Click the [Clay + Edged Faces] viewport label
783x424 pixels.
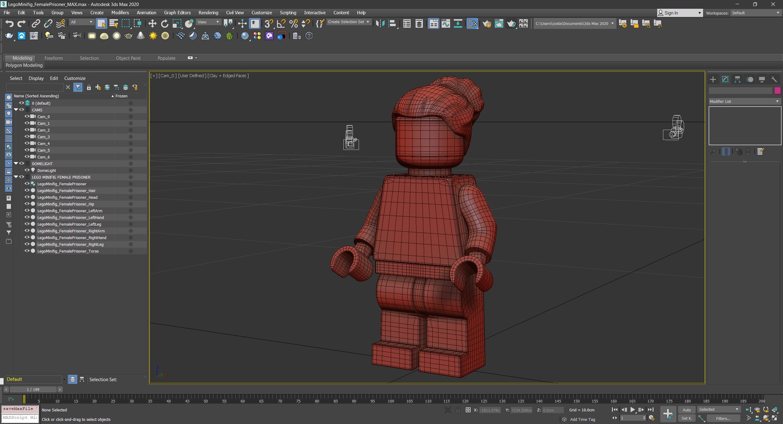pos(228,76)
